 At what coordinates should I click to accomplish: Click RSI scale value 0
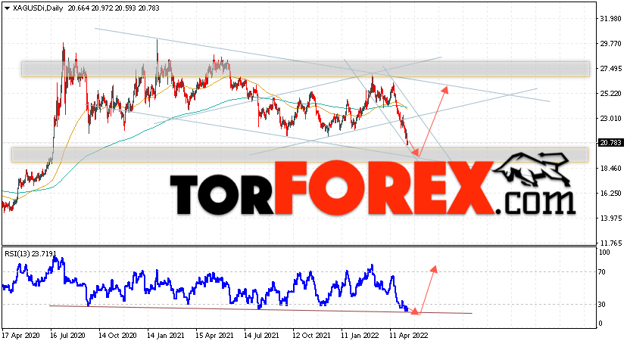pos(600,324)
